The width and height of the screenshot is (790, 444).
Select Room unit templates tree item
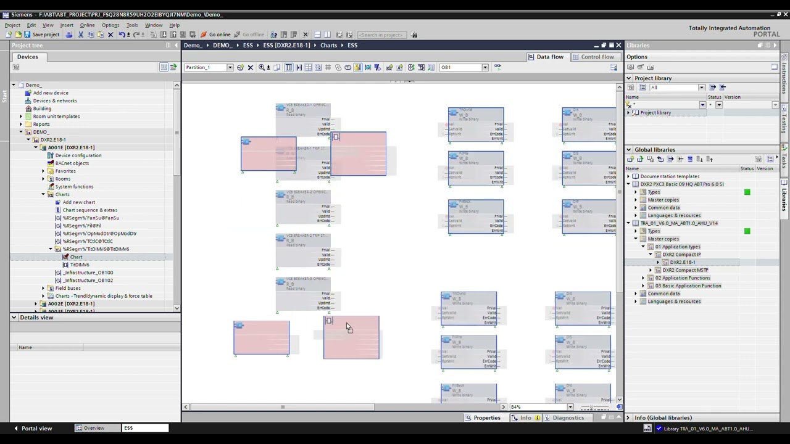[x=56, y=116]
